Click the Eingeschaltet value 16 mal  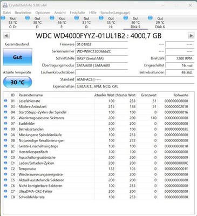[x=180, y=65]
